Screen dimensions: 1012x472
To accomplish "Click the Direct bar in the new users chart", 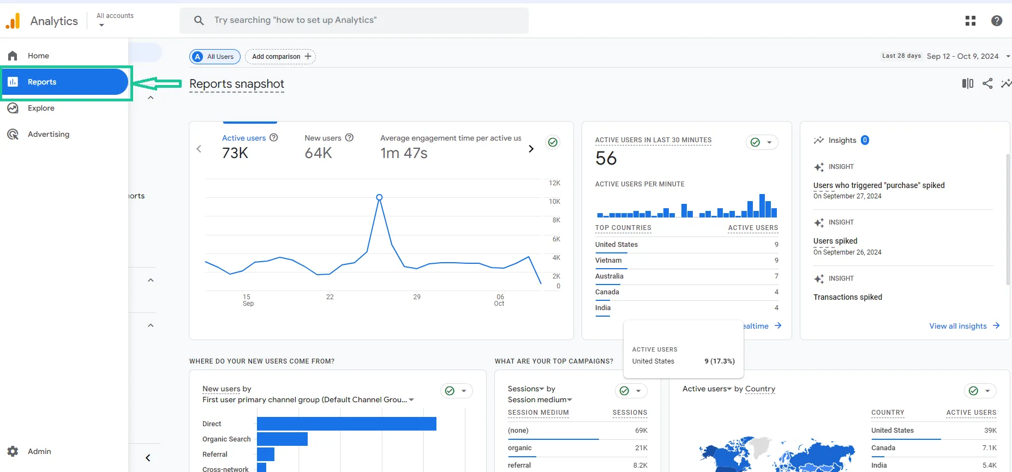I will click(x=346, y=423).
